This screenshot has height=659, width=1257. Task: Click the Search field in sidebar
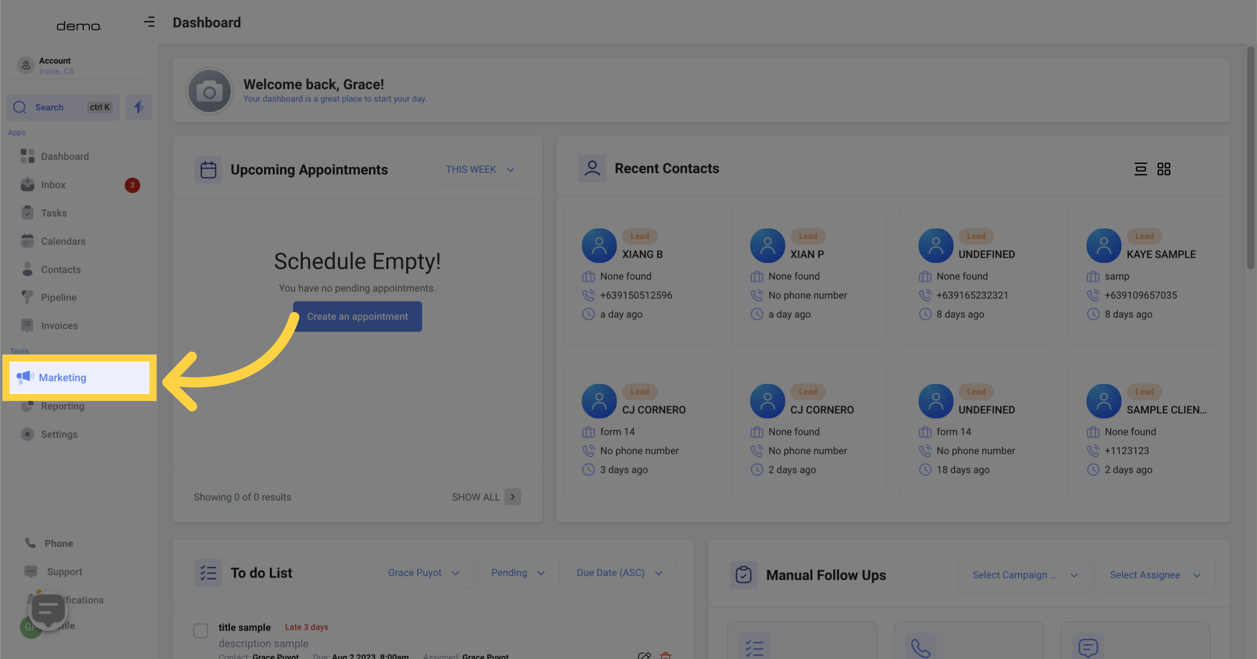click(62, 107)
